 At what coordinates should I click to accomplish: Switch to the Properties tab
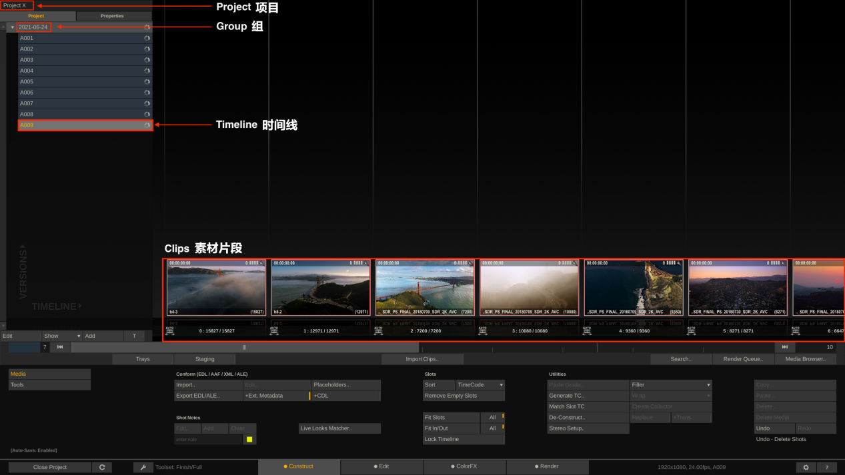[114, 16]
